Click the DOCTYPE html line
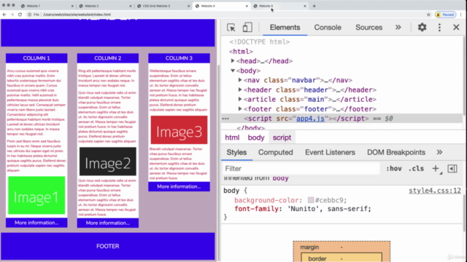This screenshot has width=467, height=262. pyautogui.click(x=260, y=42)
